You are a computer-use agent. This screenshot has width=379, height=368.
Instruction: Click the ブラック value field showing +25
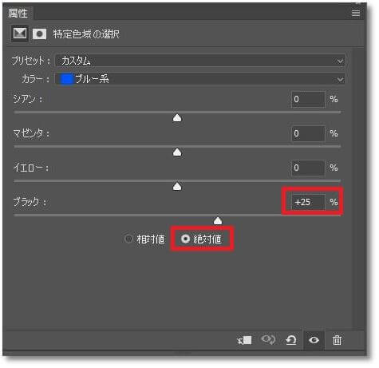click(x=308, y=202)
